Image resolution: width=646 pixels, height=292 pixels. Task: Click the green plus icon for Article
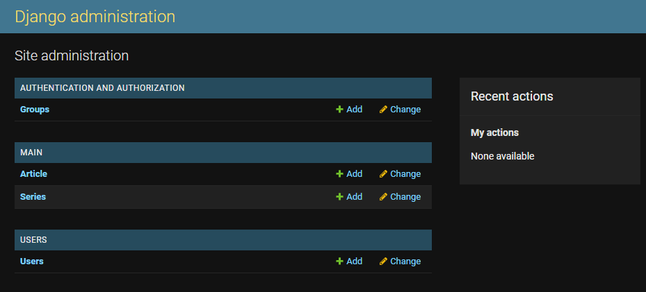(339, 174)
